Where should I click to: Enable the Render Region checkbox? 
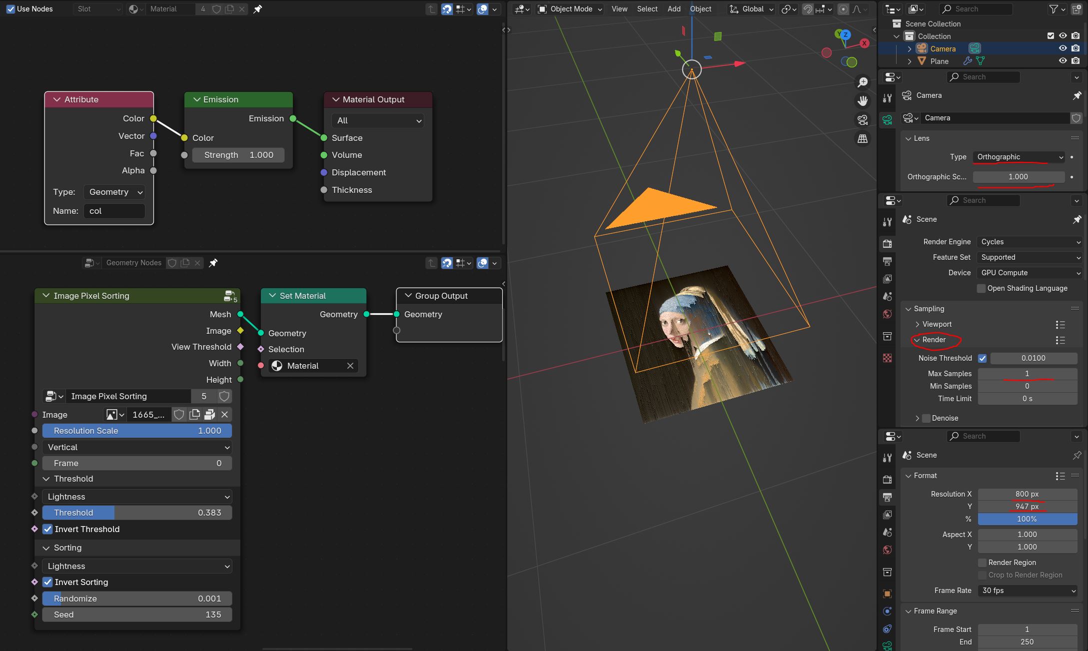[982, 563]
